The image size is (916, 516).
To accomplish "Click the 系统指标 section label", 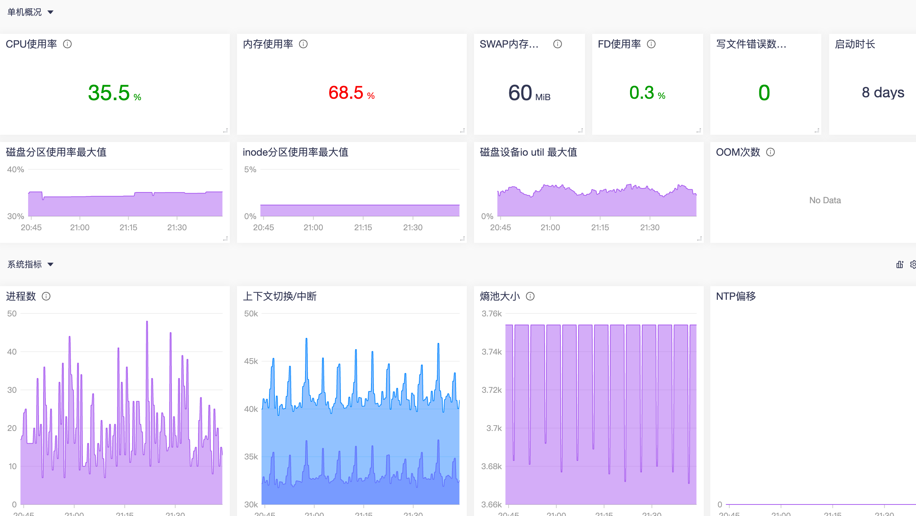I will [x=24, y=264].
